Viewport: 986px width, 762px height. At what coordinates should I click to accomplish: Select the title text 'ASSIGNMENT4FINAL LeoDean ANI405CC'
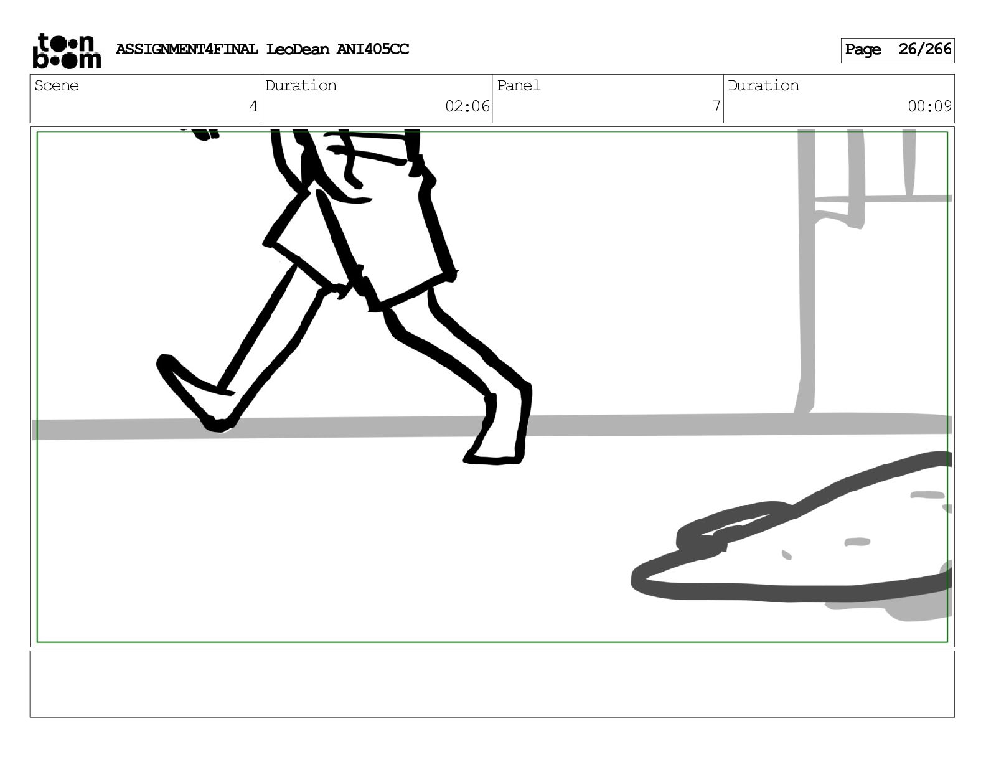(262, 49)
